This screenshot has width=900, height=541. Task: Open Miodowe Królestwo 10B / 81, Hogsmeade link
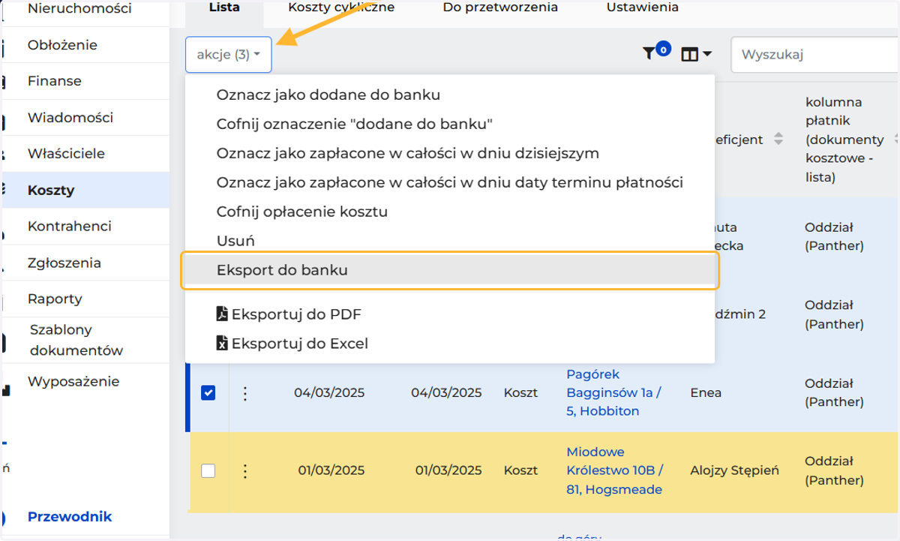tap(615, 470)
